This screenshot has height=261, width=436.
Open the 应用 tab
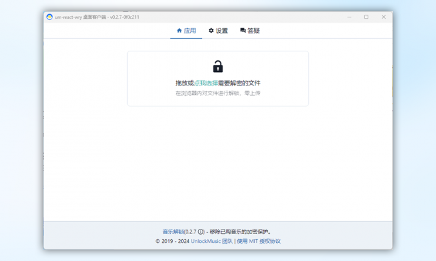(186, 31)
